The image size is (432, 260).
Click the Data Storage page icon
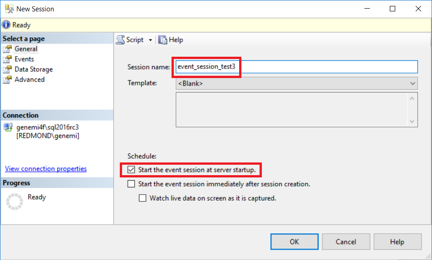pos(7,69)
